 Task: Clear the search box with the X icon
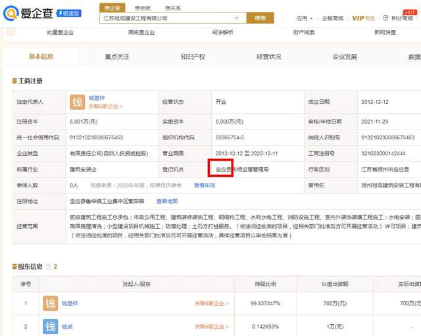(237, 18)
